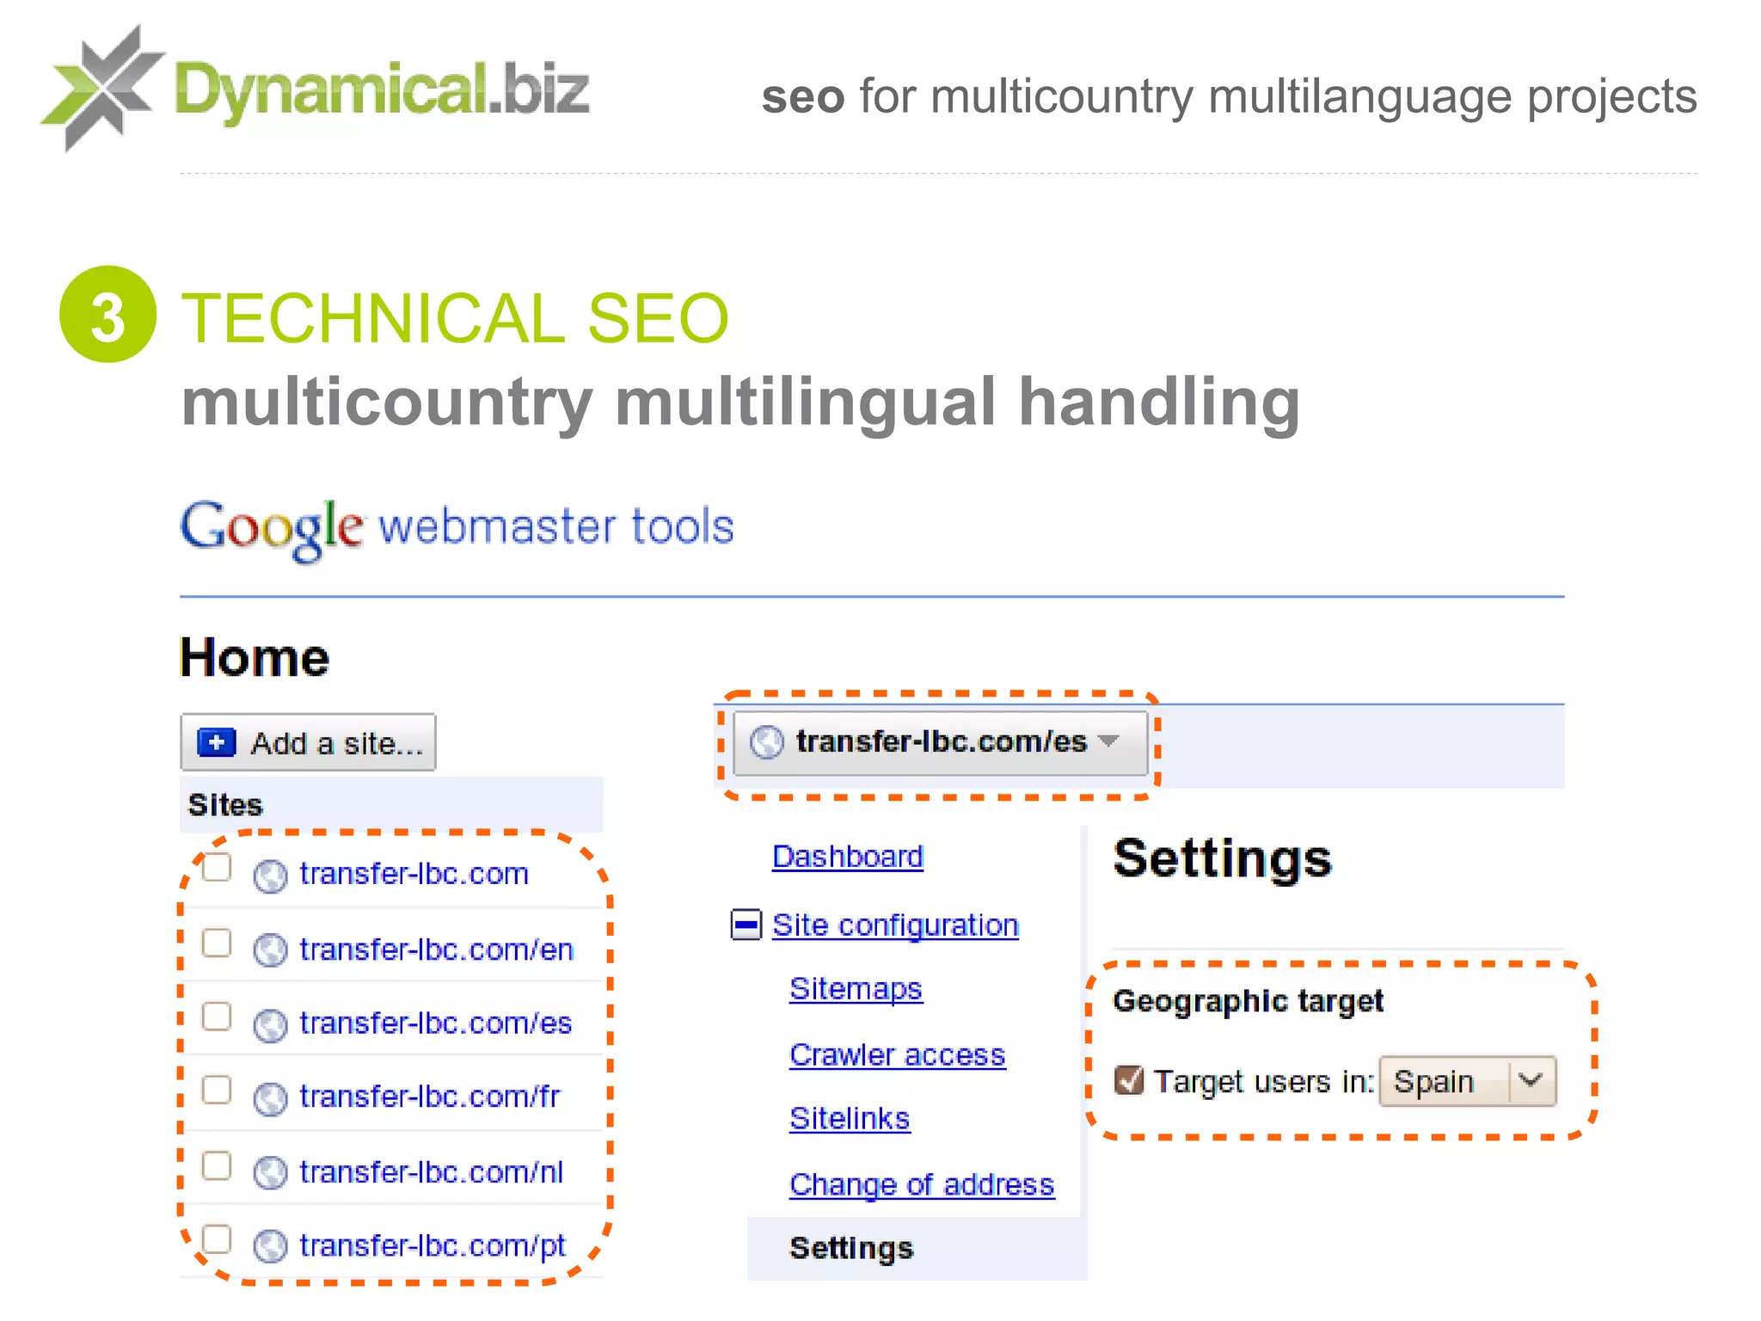This screenshot has height=1321, width=1761.
Task: Open the Site configuration link
Action: [x=895, y=925]
